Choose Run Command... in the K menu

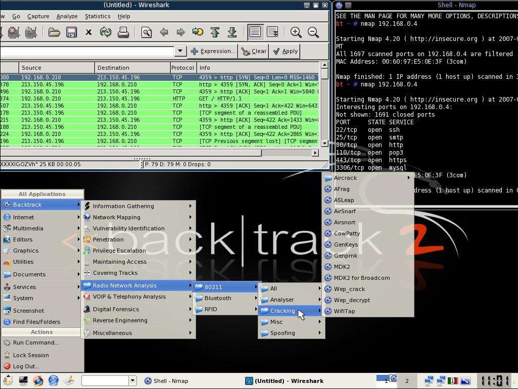42,343
